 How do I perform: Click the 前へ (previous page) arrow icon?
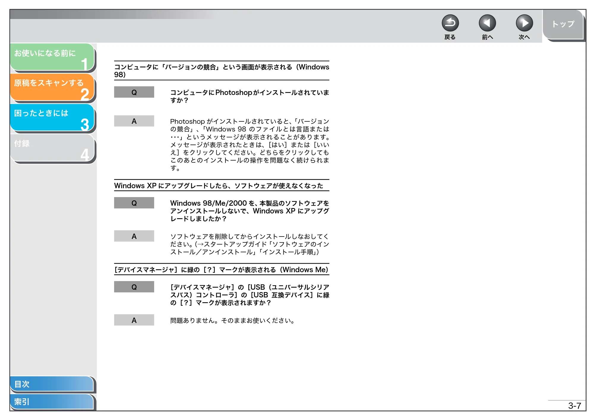coord(487,23)
